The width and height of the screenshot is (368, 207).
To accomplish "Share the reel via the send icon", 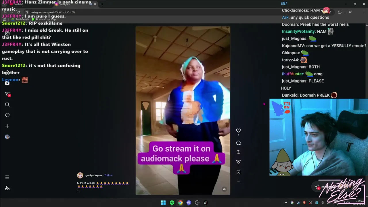I will 238,162.
